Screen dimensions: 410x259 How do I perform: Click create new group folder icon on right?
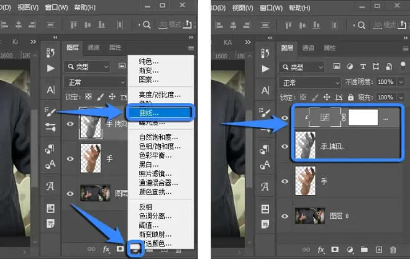[364, 250]
